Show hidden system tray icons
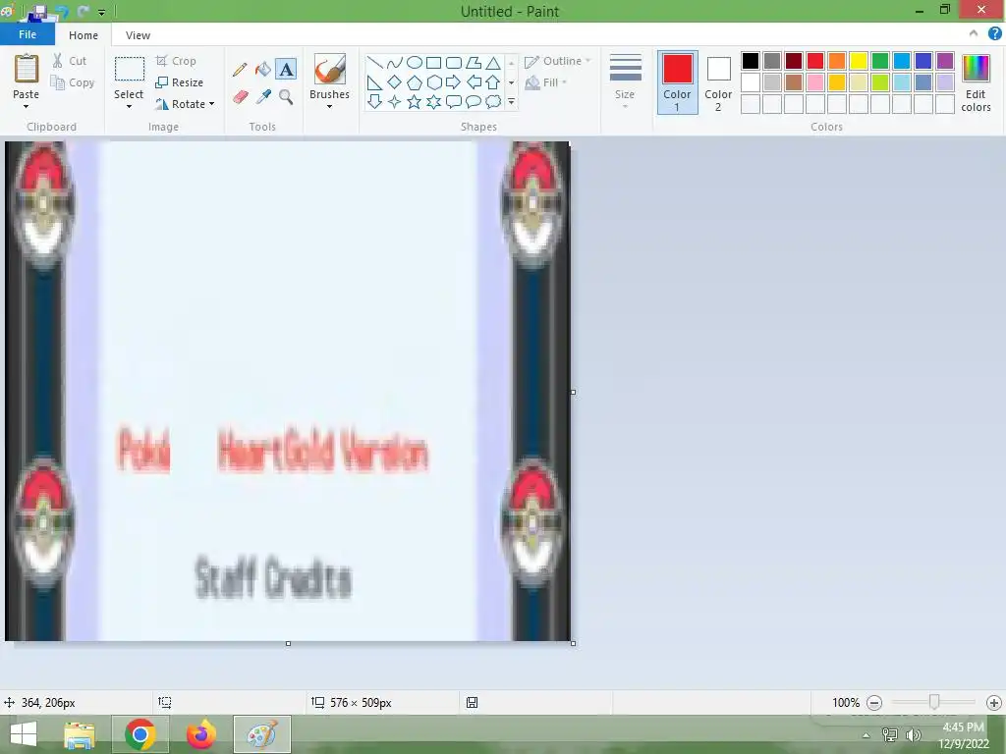The image size is (1006, 754). click(866, 735)
